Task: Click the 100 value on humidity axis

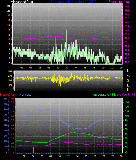Action: [x=5, y=99]
